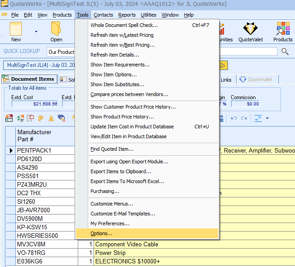Open the Reports menu
Screen dimensions: 295x267
coord(127,15)
